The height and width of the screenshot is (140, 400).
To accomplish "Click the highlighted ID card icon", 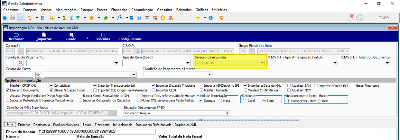I will pyautogui.click(x=21, y=18).
